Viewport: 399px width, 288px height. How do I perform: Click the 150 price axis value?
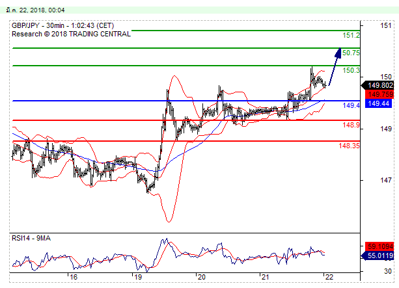386,77
